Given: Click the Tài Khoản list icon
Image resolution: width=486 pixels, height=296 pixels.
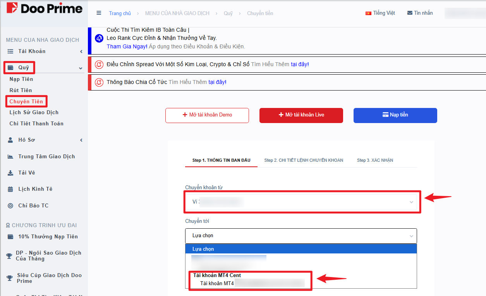Looking at the screenshot, I should click(x=10, y=51).
